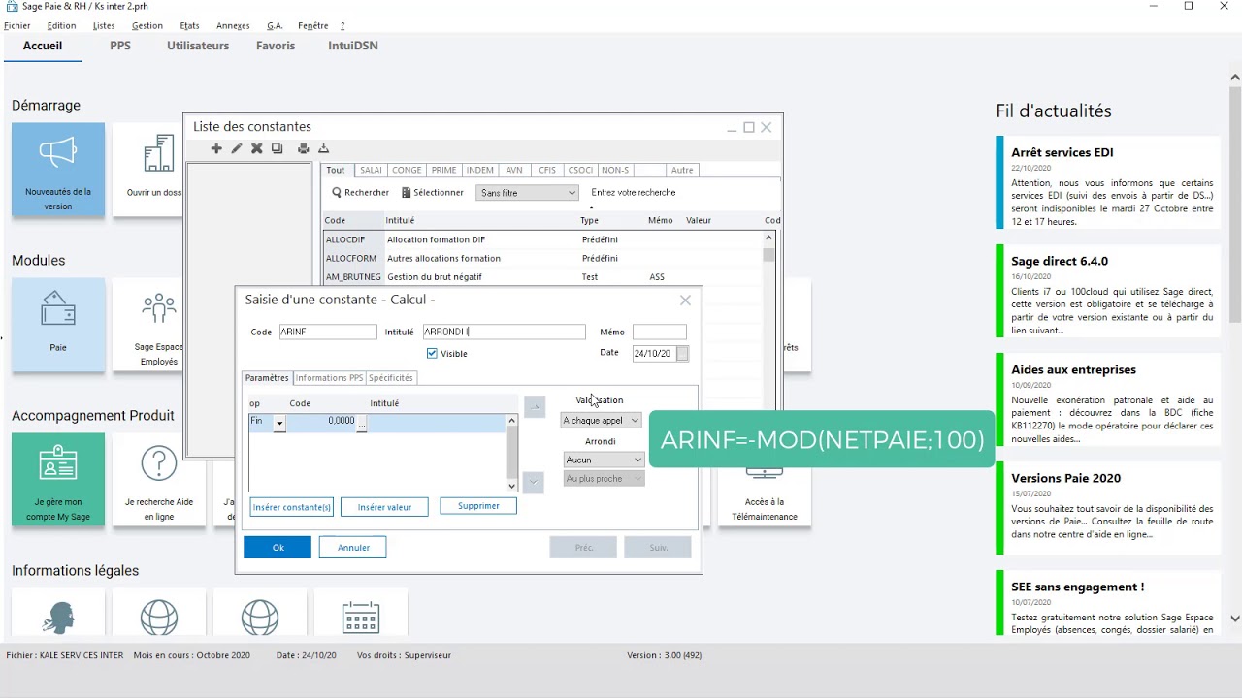Open the Etats menu

pyautogui.click(x=190, y=26)
